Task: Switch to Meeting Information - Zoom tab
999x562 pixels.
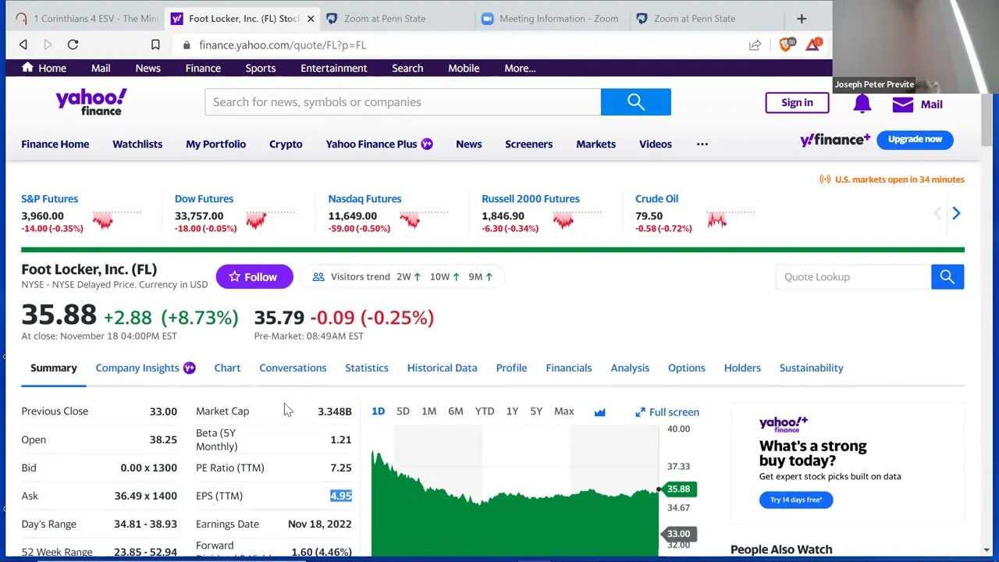Action: tap(553, 19)
